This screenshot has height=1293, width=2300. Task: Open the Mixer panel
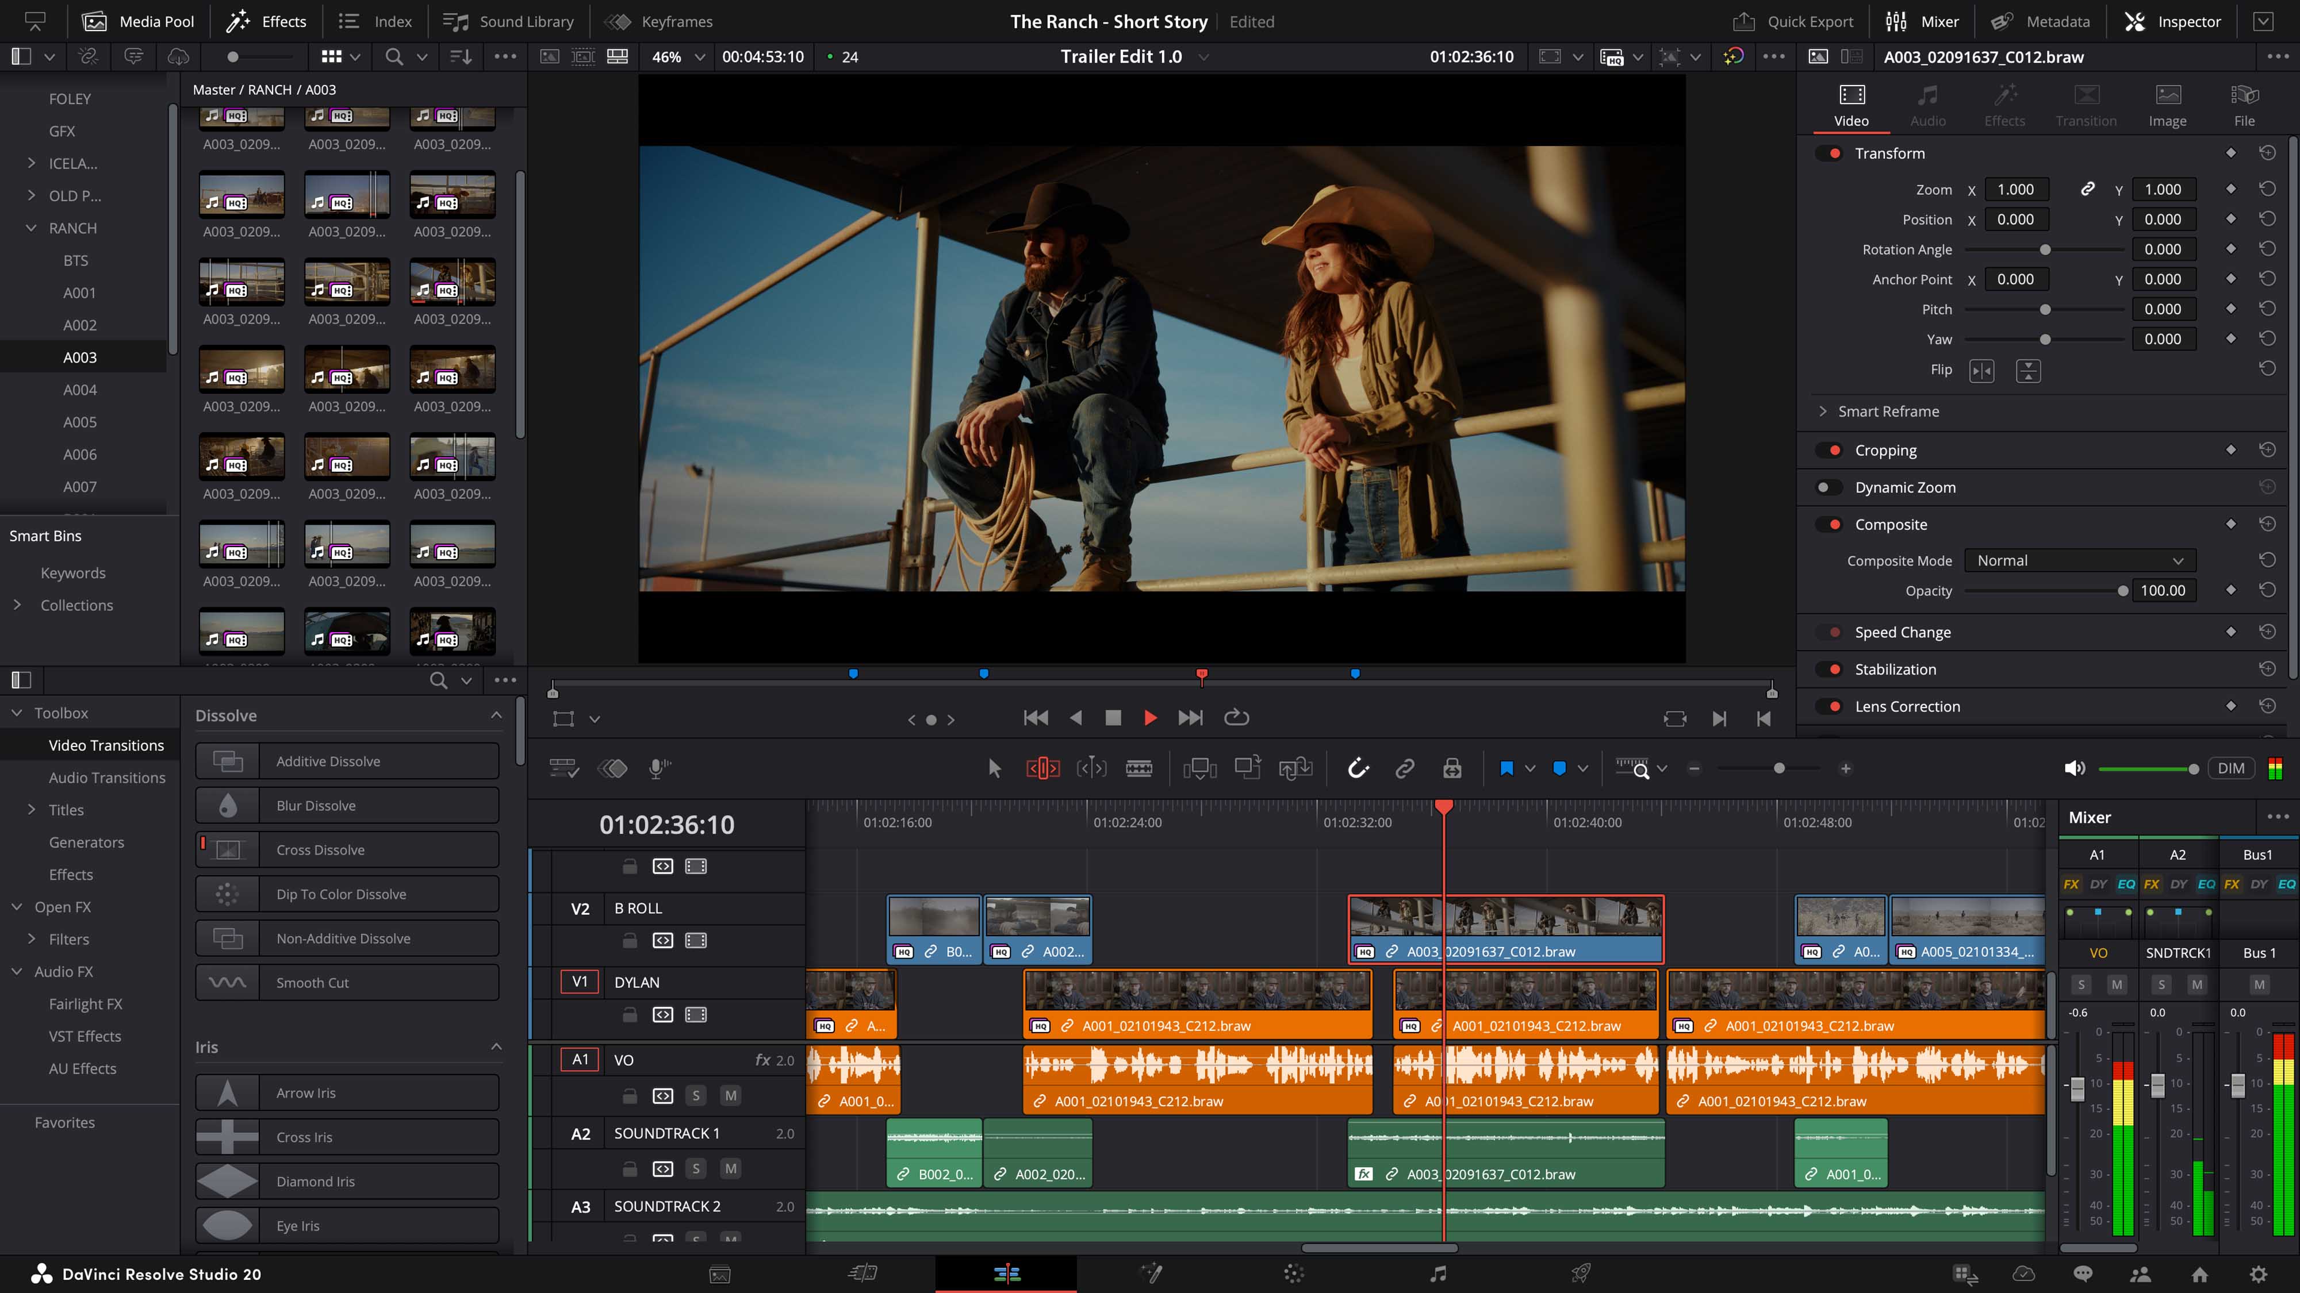(1920, 21)
